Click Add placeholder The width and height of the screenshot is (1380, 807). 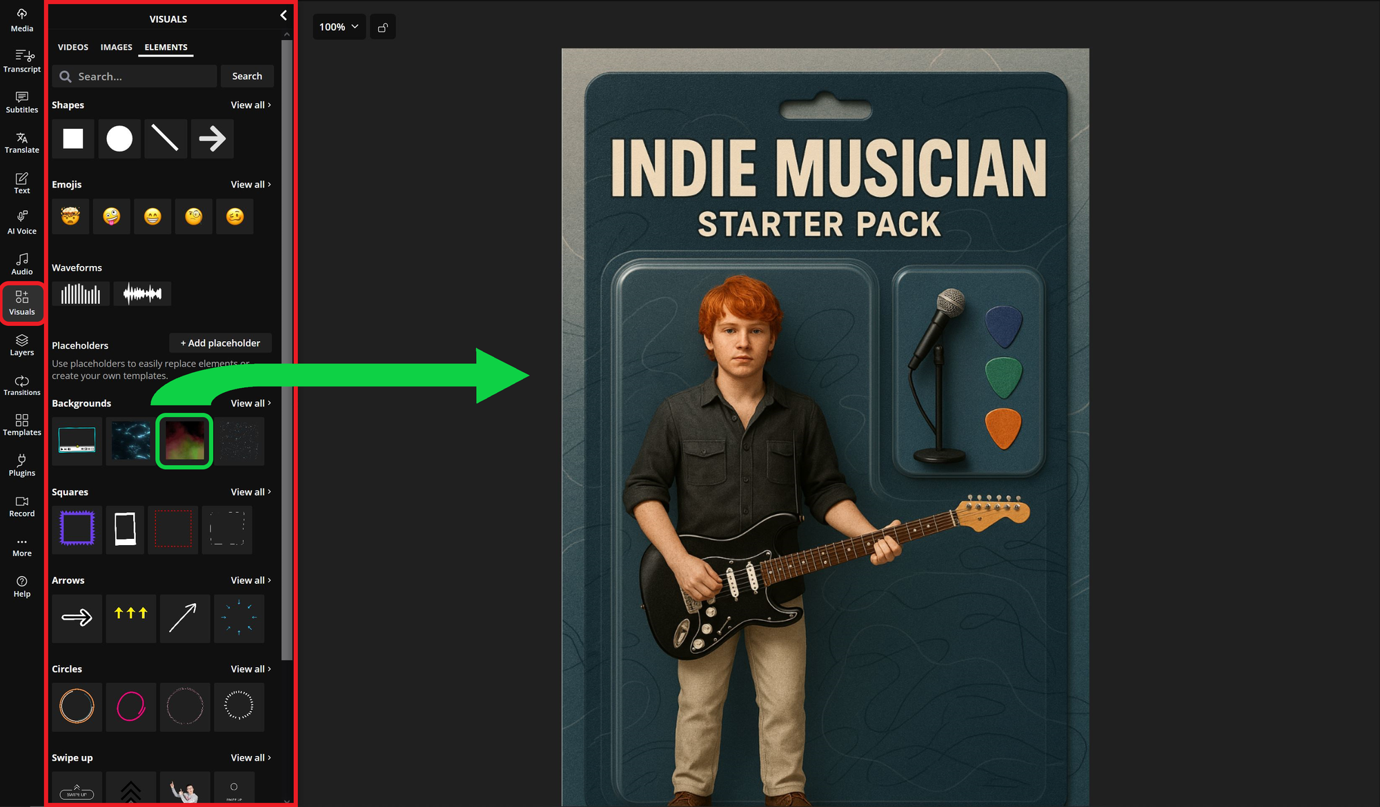pos(220,343)
